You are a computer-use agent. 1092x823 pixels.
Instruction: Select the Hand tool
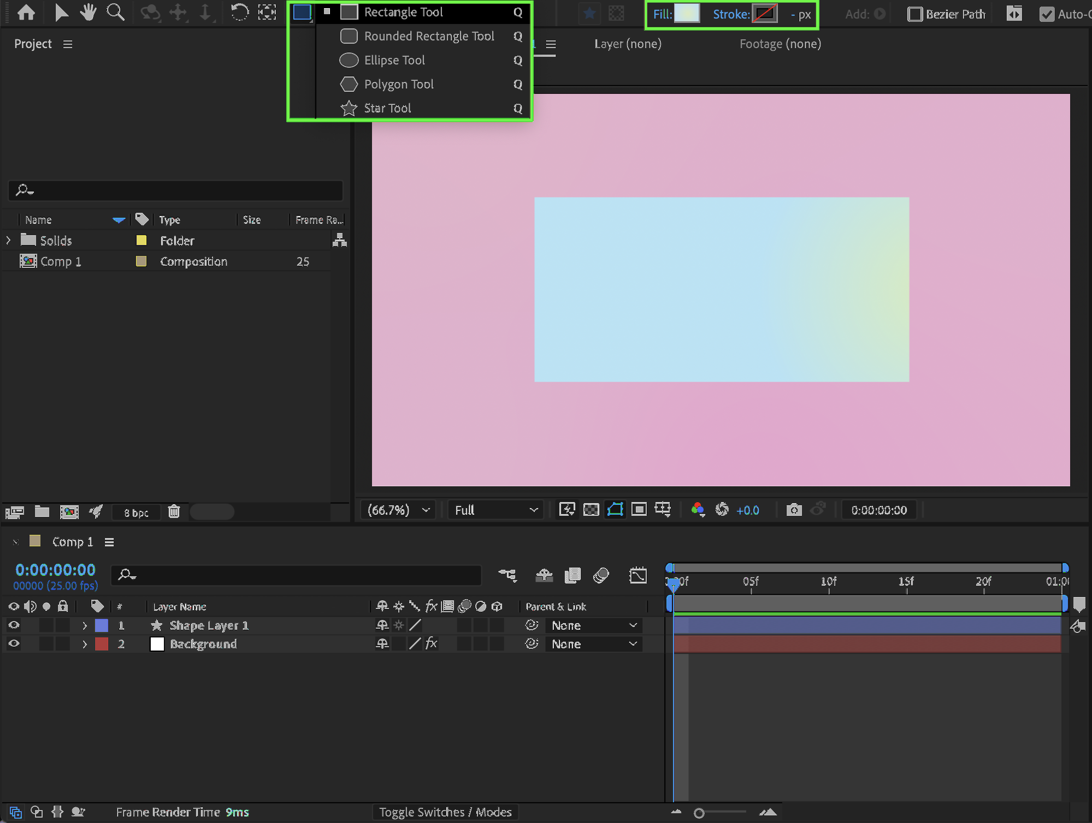click(87, 12)
